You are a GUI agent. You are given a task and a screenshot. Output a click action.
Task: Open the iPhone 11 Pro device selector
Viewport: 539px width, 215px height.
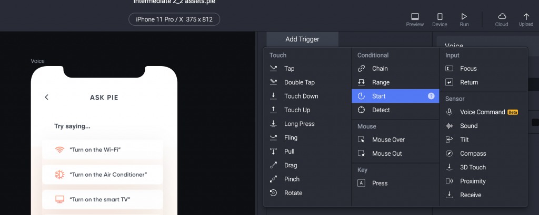[174, 19]
